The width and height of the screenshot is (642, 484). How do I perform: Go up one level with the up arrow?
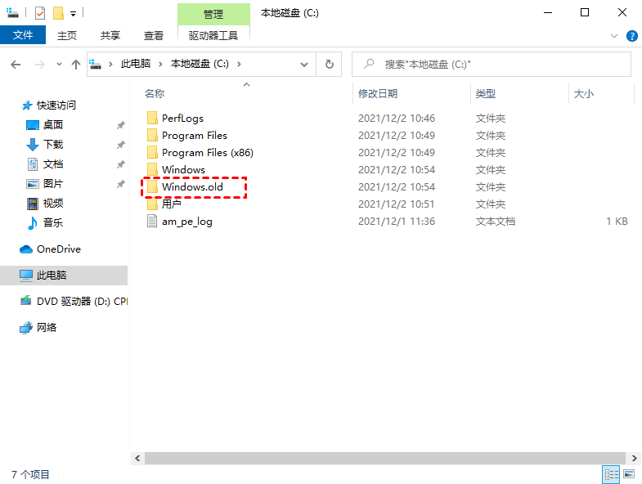coord(76,64)
